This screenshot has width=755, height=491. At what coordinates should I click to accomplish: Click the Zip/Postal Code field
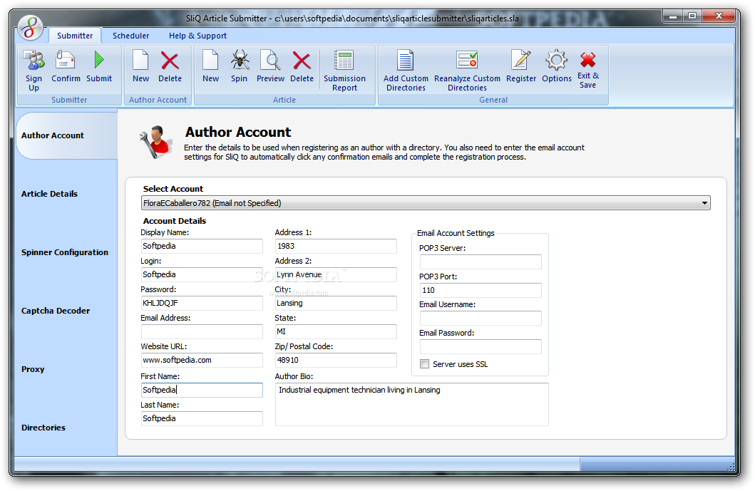click(336, 360)
